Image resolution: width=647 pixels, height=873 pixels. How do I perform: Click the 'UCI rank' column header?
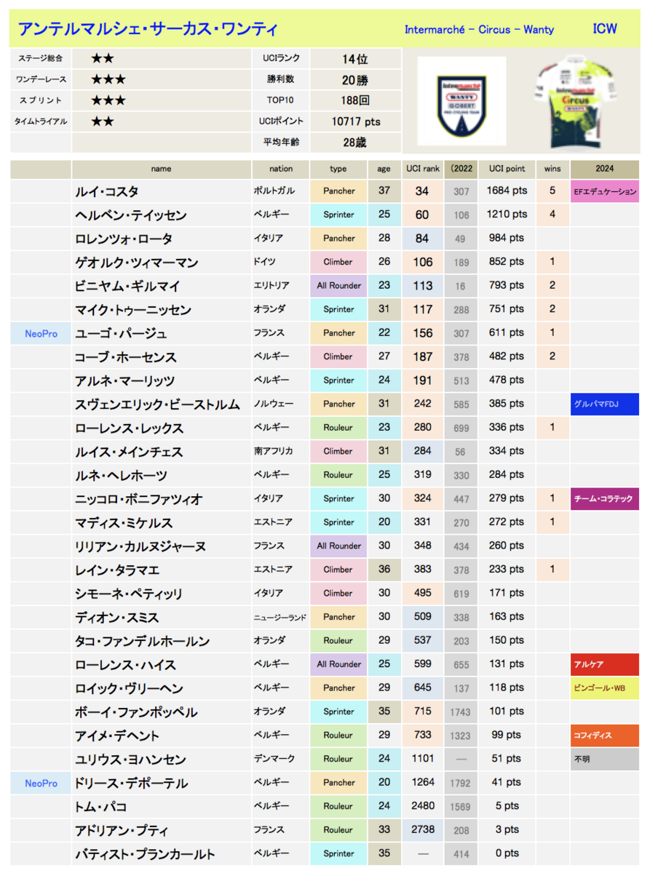pos(422,169)
